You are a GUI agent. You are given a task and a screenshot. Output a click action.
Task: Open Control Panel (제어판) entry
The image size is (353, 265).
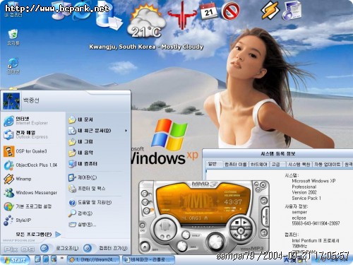click(x=99, y=177)
